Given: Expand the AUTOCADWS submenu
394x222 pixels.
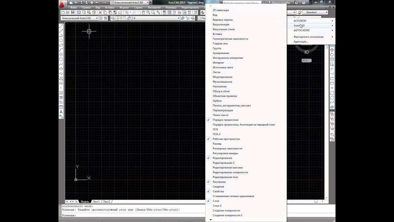Looking at the screenshot, I should (x=311, y=30).
